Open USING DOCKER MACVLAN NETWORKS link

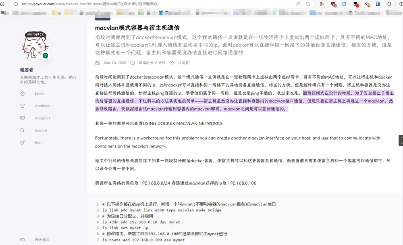tap(183, 123)
